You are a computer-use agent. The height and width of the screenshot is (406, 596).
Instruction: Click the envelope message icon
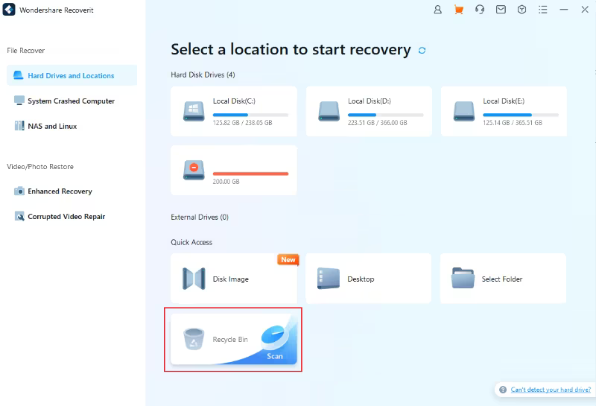(501, 10)
